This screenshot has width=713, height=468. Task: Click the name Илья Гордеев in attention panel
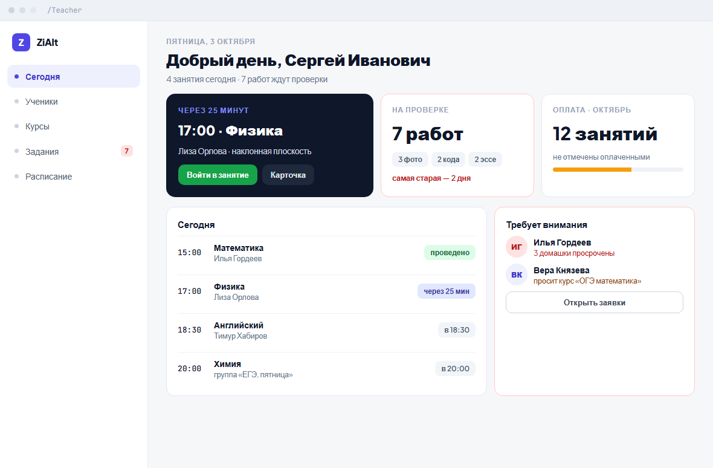[x=562, y=242]
